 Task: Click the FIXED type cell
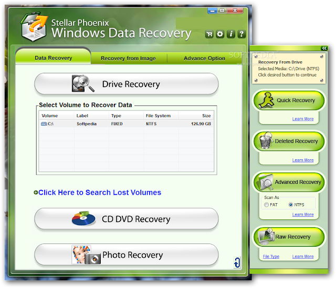point(117,124)
